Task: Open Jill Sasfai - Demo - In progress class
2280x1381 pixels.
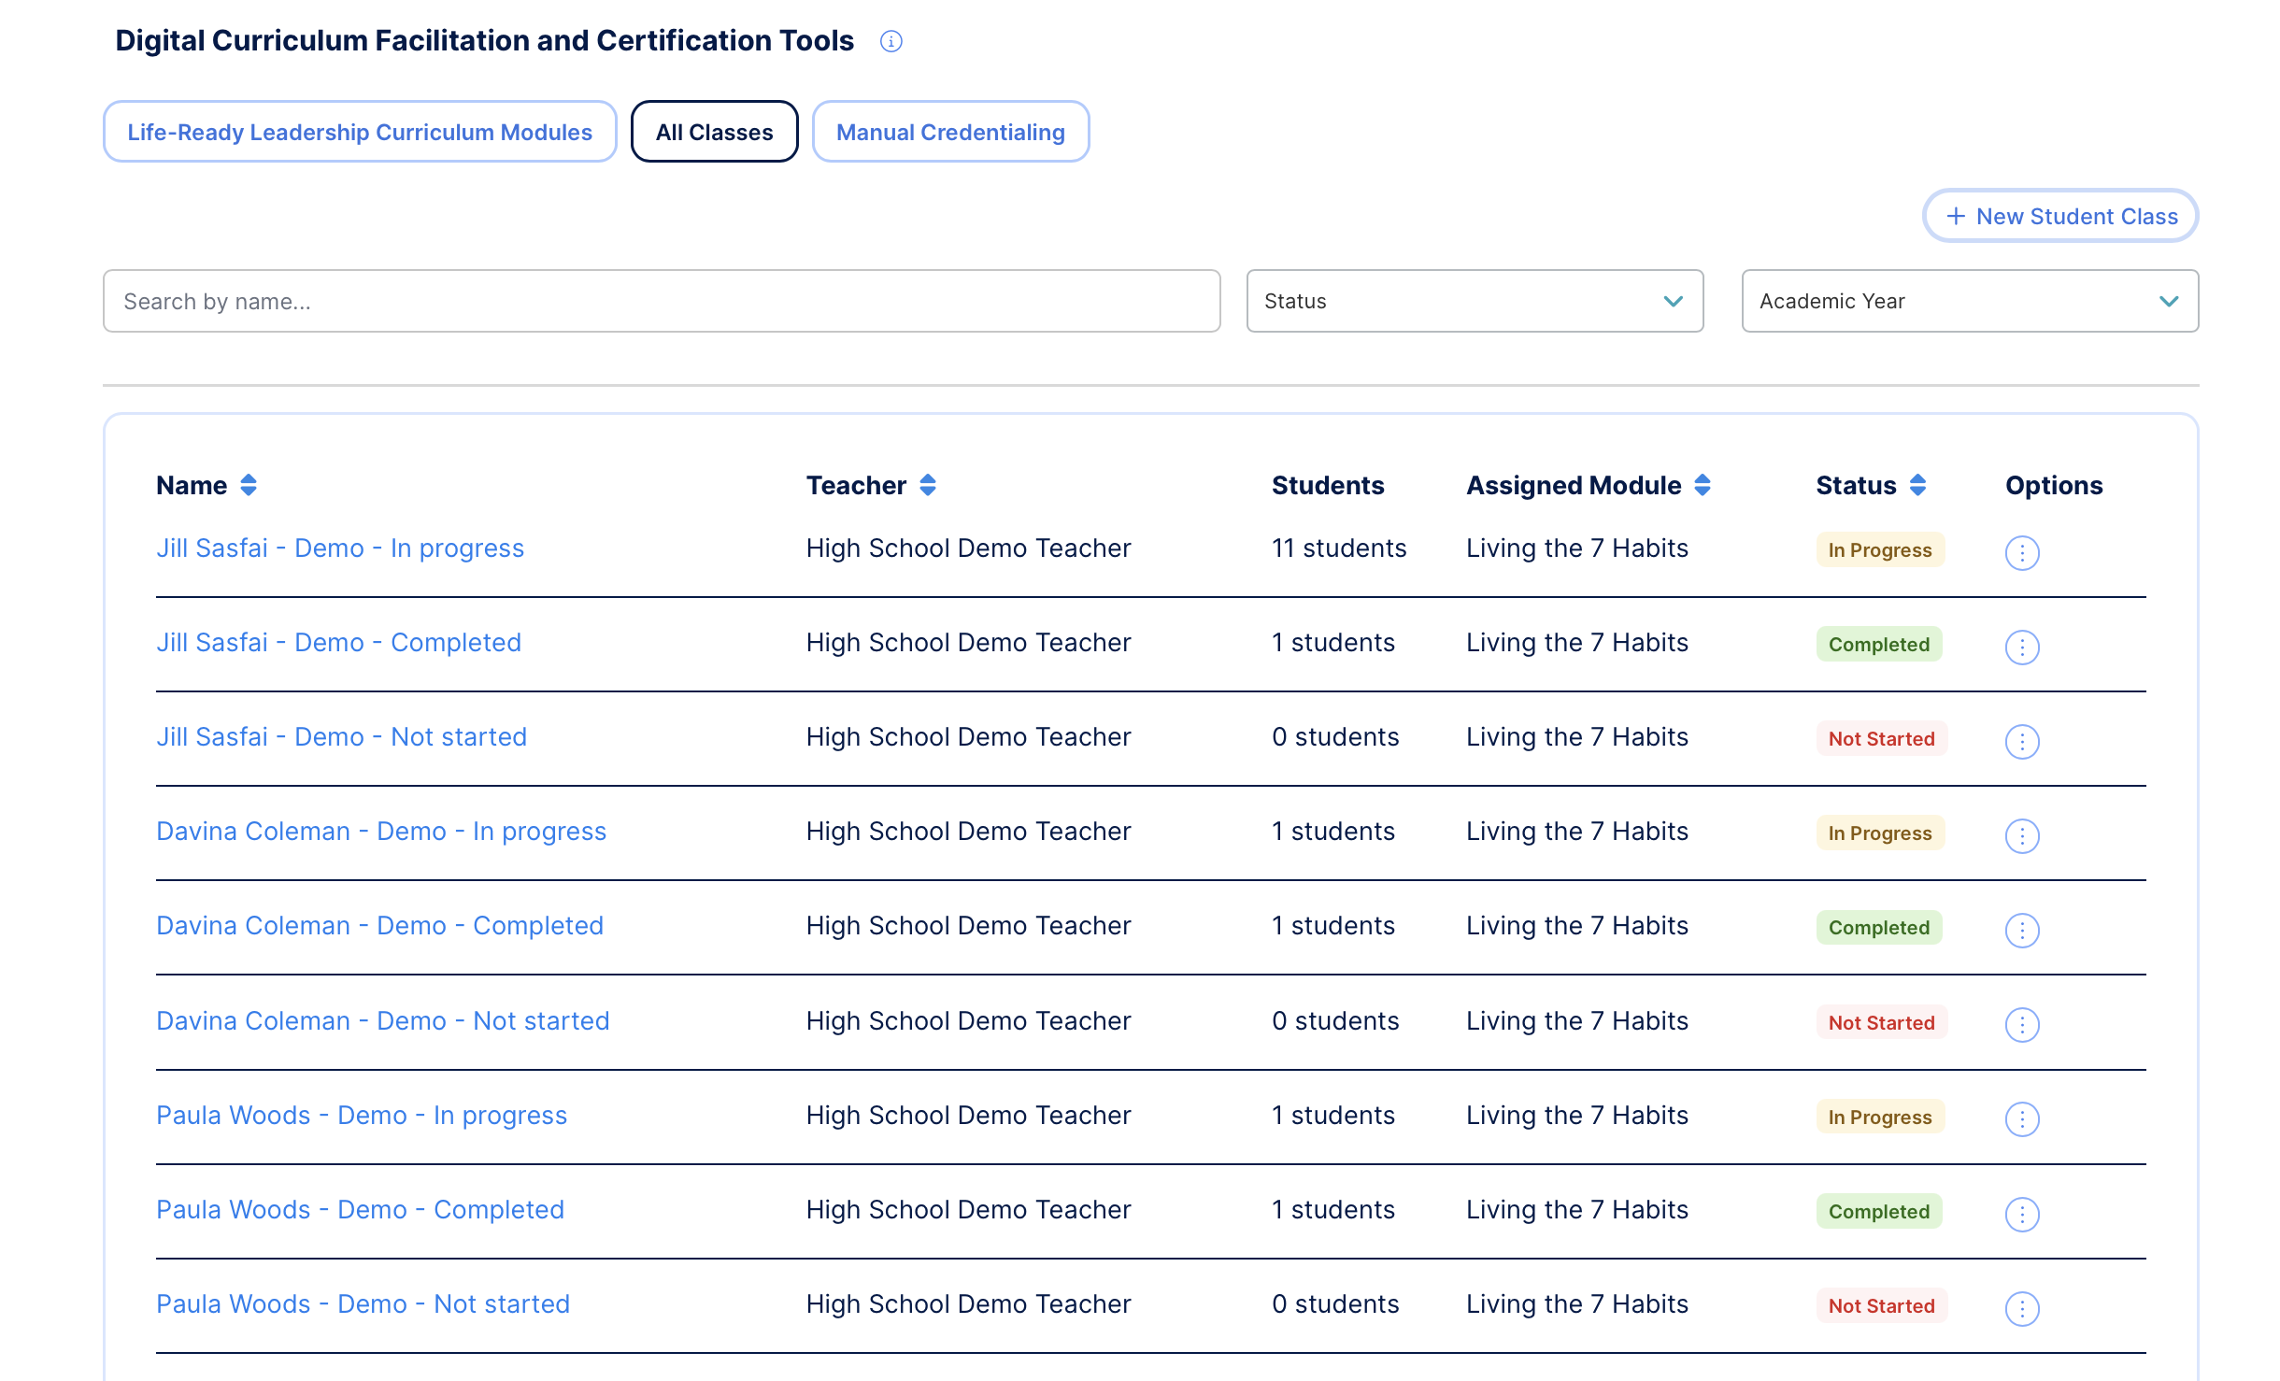Action: [x=340, y=548]
